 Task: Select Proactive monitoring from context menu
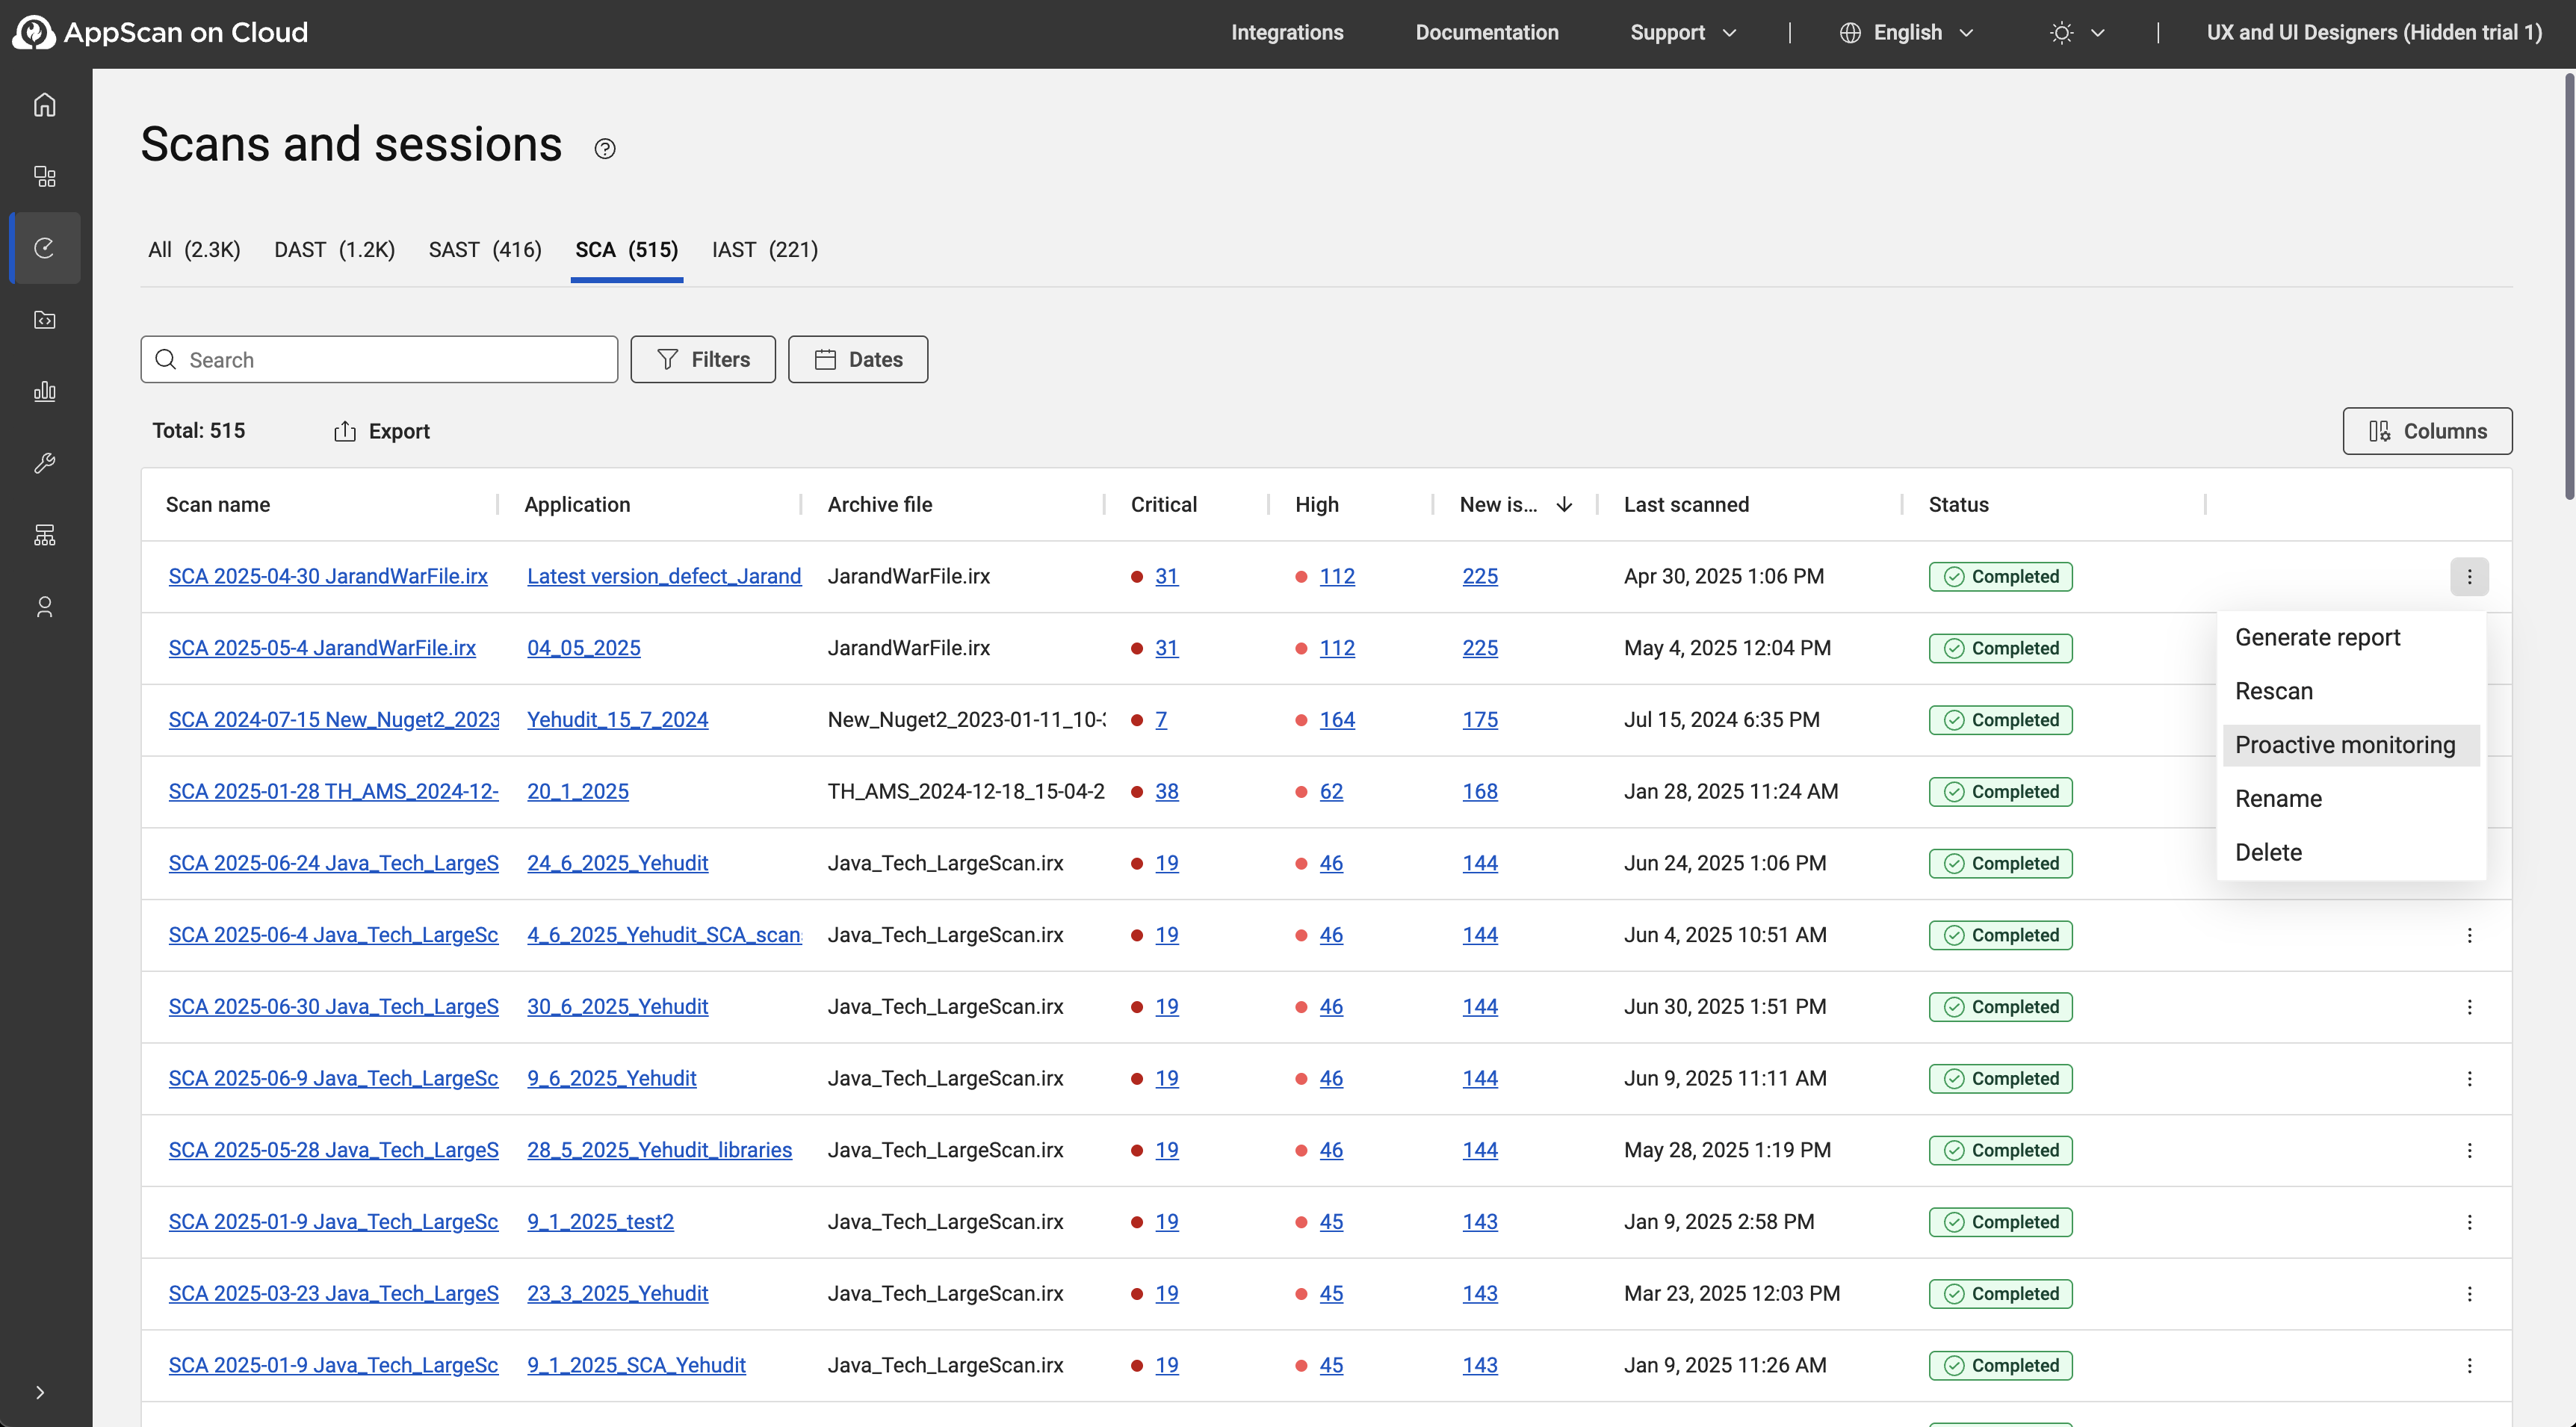click(2344, 745)
